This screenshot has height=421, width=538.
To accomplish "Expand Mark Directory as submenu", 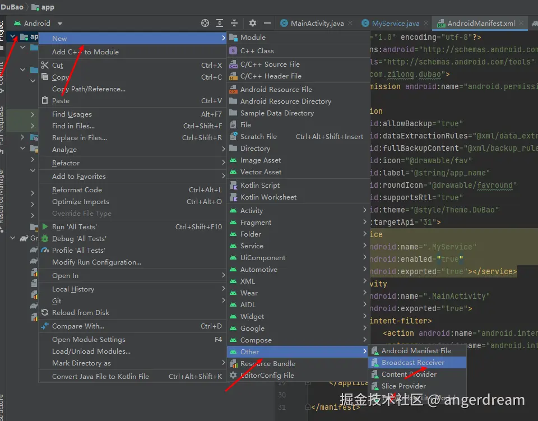I will tap(132, 363).
